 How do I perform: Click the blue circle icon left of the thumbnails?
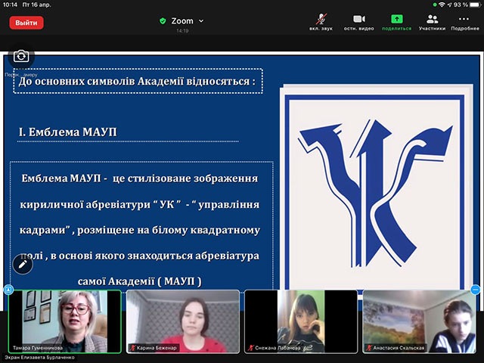pyautogui.click(x=8, y=290)
